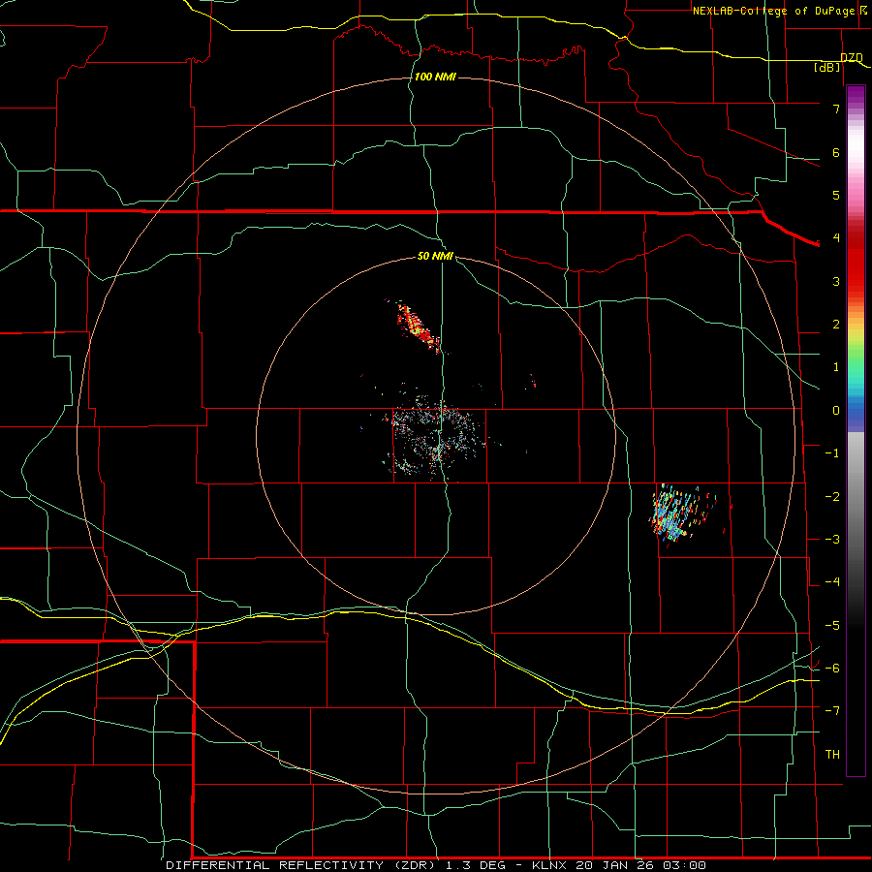
Task: Click the scale tick label "-3"
Action: [832, 539]
